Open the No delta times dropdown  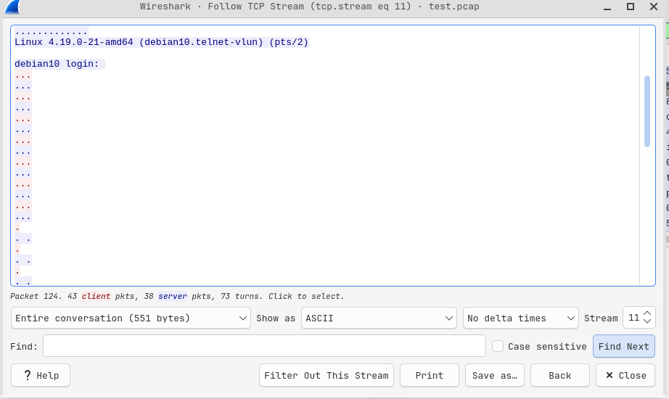[520, 318]
